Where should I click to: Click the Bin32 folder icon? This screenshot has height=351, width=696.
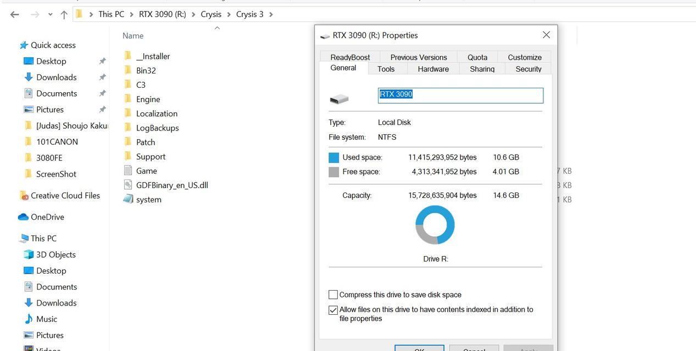click(x=128, y=70)
